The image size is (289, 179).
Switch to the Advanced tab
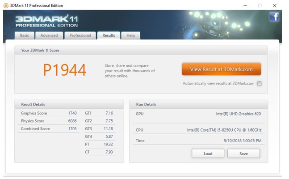click(x=49, y=35)
